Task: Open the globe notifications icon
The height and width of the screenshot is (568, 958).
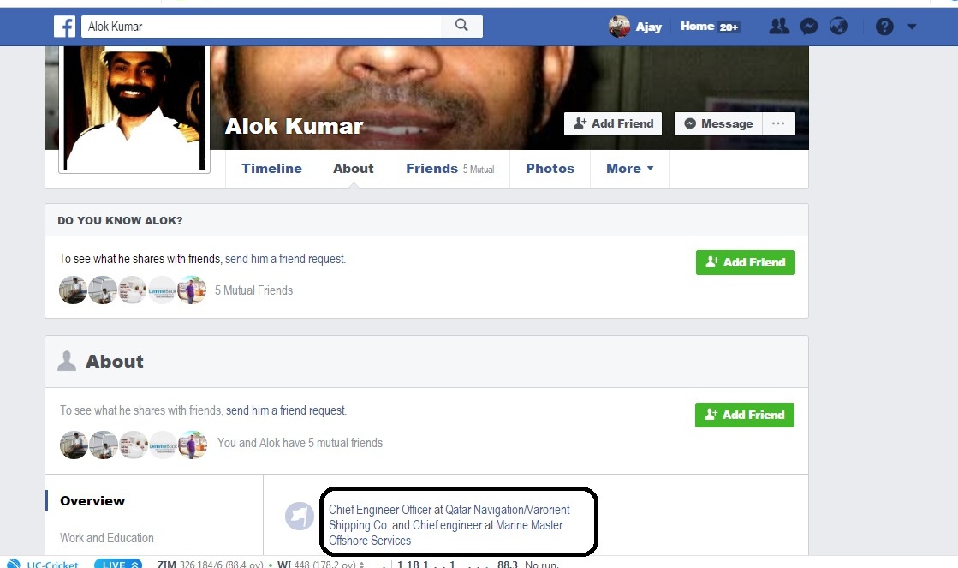Action: pos(838,27)
